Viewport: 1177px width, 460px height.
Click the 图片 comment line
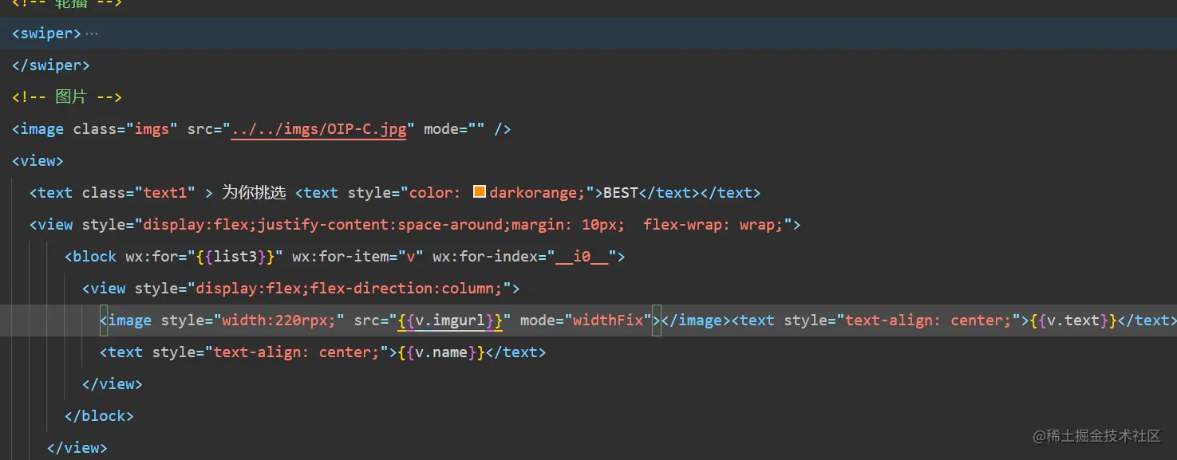point(67,97)
